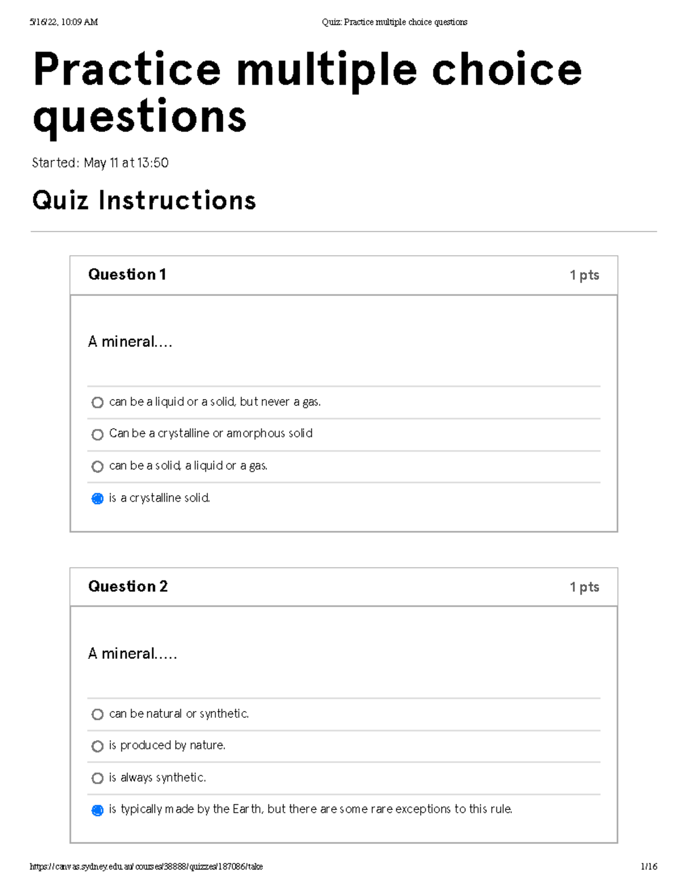Click the '1 pts' label for Question 1
This screenshot has width=687, height=889.
point(584,275)
